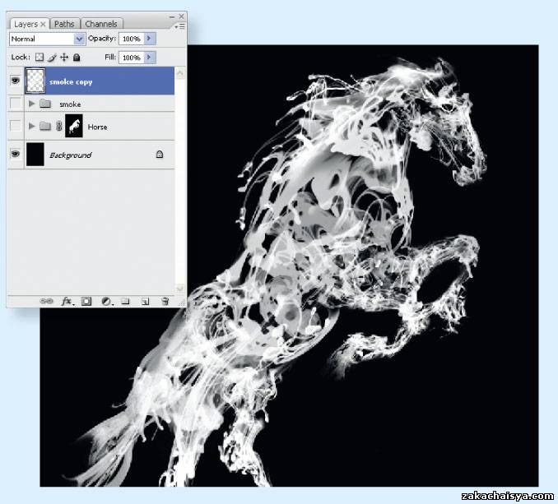Switch to the Paths tab
Viewport: 558px width, 504px height.
click(64, 24)
